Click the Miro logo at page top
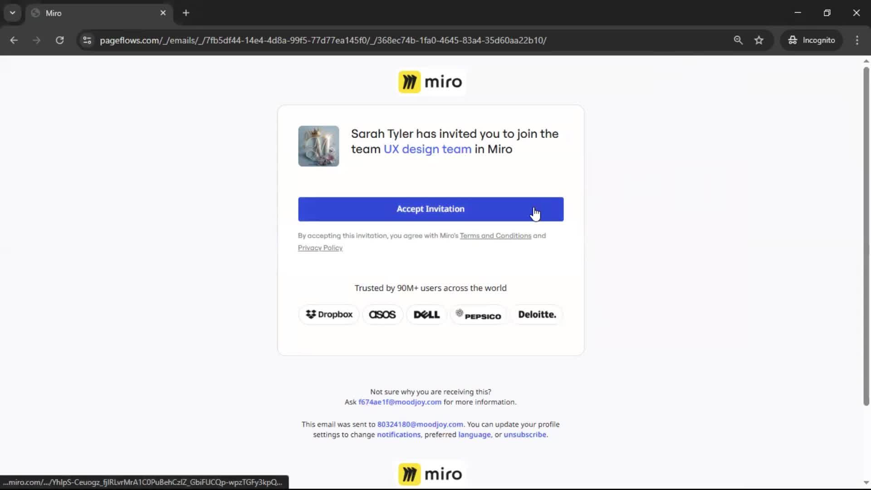 tap(431, 82)
